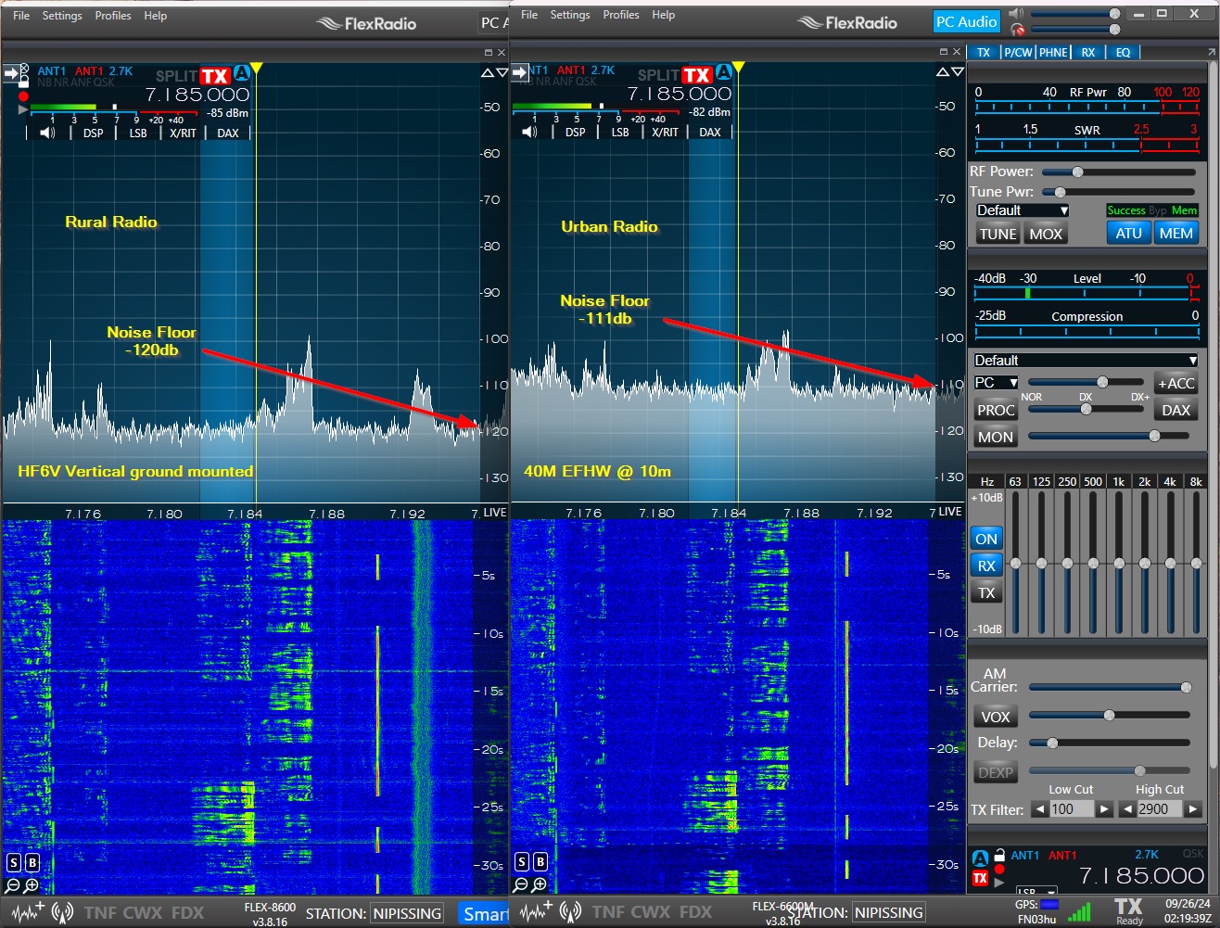Raise the Rural panadapter dBm scale with up triangle

click(488, 73)
